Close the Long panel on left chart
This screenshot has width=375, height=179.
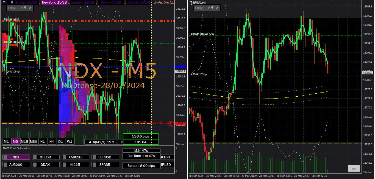pos(30,8)
